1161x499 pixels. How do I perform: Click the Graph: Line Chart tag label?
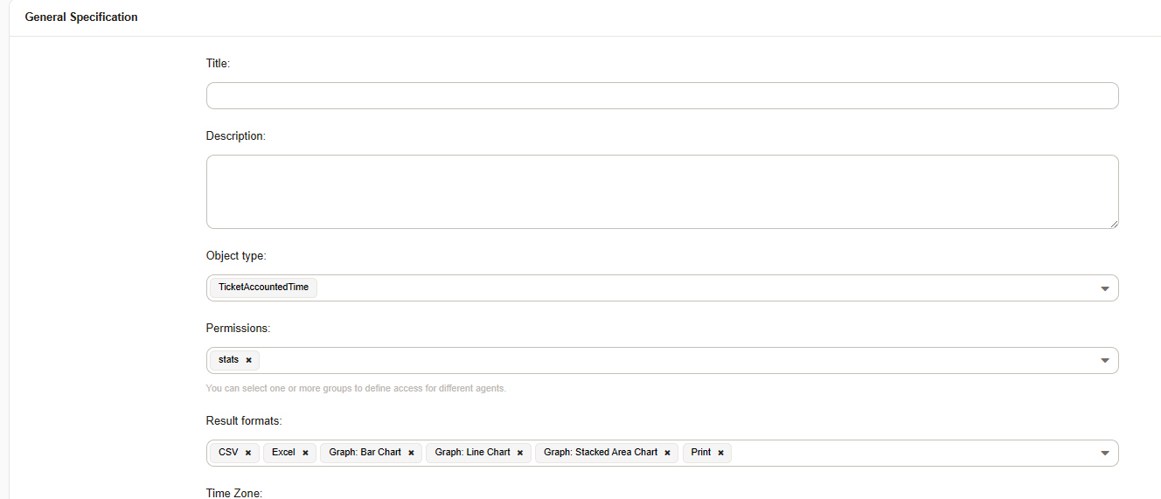(x=472, y=453)
